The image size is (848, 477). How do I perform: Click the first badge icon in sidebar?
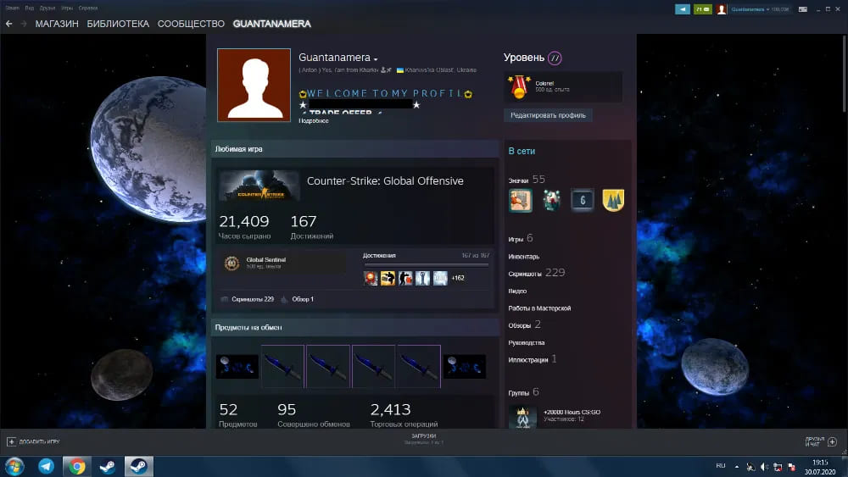[x=521, y=201]
